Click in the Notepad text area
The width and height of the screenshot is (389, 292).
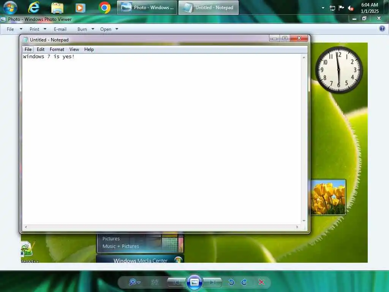tap(161, 139)
